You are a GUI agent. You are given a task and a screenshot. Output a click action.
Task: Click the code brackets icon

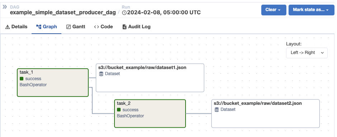tap(97, 27)
